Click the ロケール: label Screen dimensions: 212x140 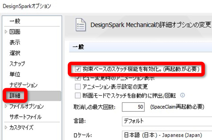click(83, 135)
